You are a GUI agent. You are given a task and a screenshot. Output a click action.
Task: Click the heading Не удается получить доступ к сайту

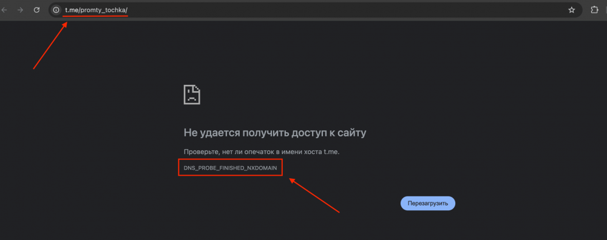tap(275, 133)
